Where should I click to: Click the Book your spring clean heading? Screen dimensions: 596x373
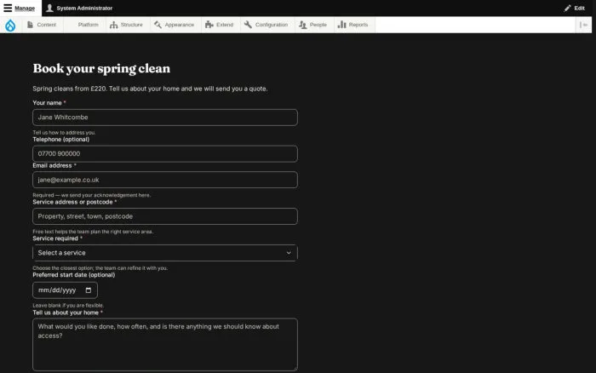tap(101, 68)
